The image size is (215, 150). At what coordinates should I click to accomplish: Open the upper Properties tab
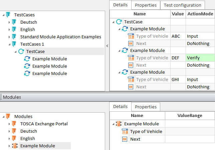tap(146, 5)
